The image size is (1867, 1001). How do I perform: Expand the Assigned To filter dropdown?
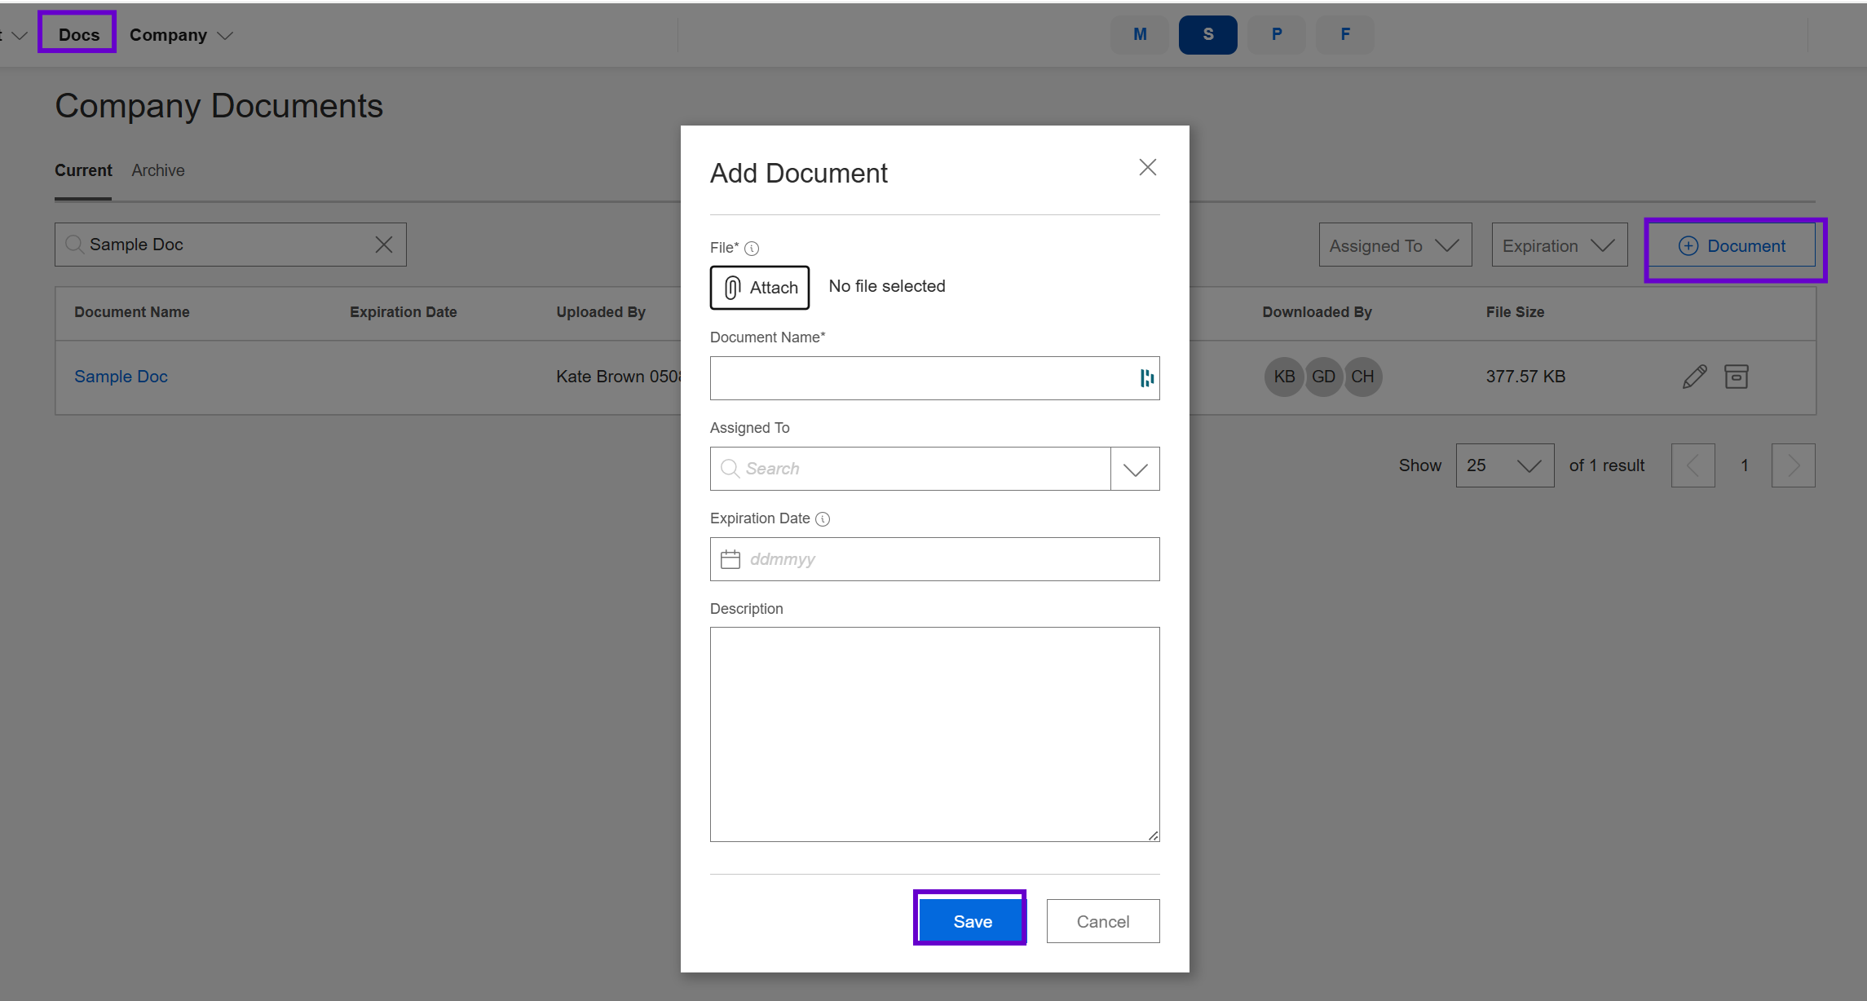coord(1395,245)
